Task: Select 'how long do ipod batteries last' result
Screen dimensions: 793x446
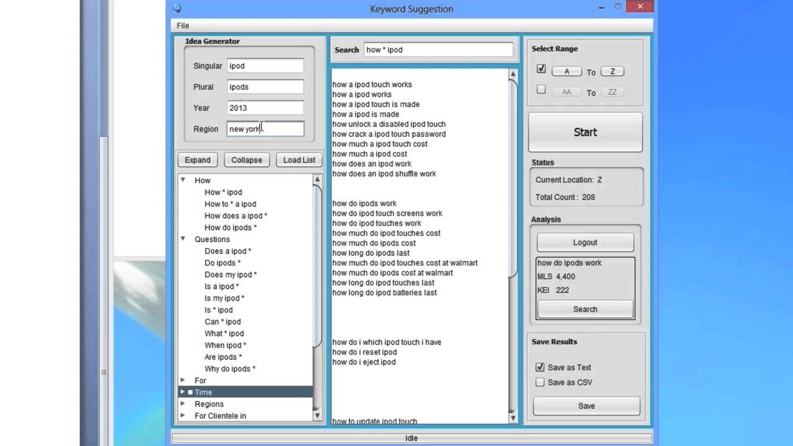Action: tap(384, 292)
